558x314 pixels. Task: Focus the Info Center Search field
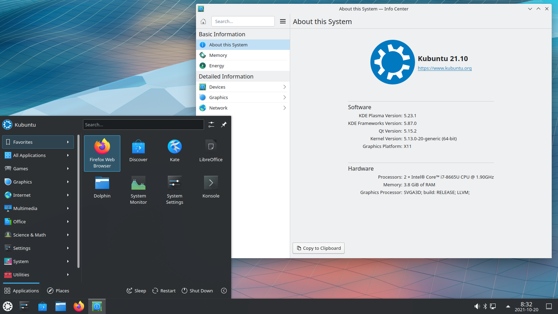(243, 21)
